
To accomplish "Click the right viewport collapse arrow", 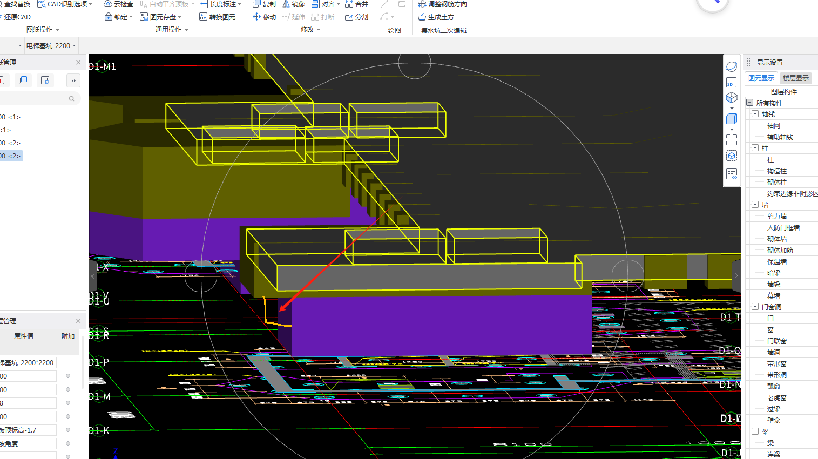I will (736, 276).
